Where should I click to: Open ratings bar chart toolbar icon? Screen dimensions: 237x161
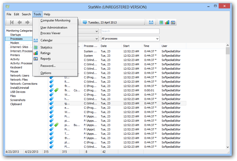(x=167, y=22)
